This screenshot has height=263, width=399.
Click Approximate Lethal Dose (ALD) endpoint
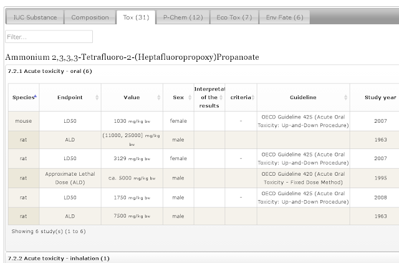(x=70, y=178)
